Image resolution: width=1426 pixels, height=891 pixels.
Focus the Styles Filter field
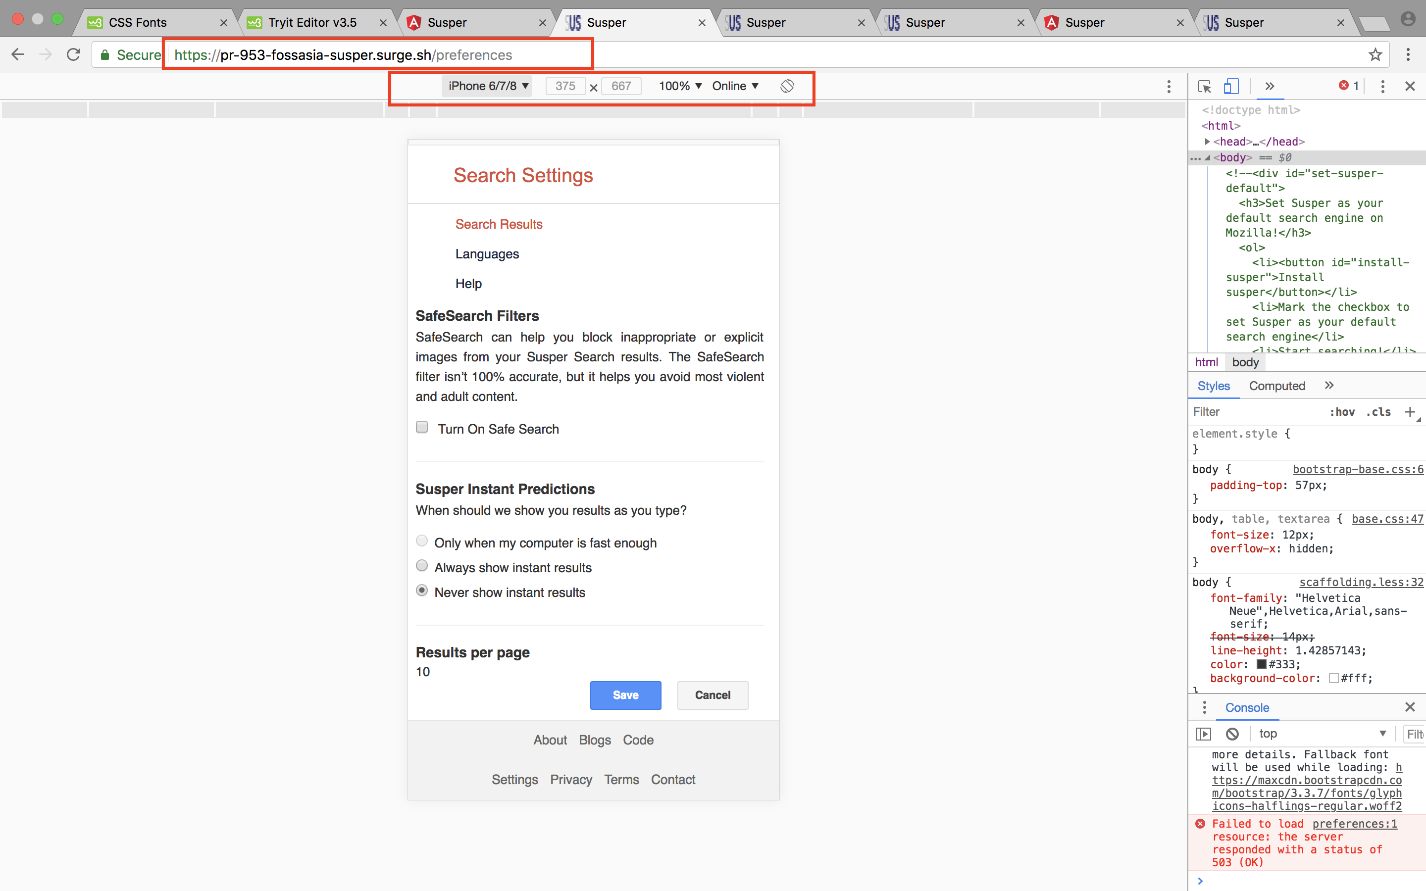(x=1255, y=412)
